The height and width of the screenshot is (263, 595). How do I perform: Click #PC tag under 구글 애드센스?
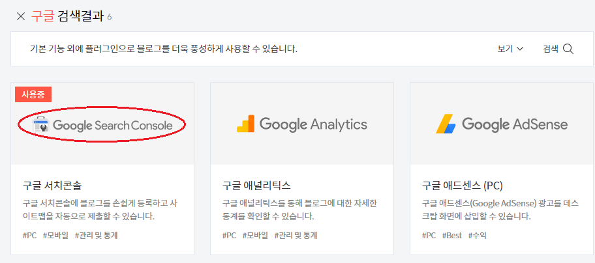(429, 236)
